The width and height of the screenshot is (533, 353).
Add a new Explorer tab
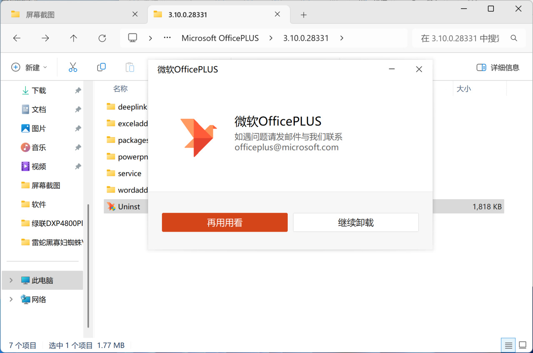pyautogui.click(x=304, y=15)
